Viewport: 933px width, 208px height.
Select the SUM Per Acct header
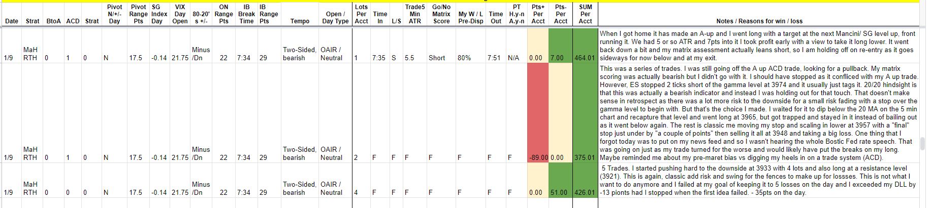tap(585, 14)
